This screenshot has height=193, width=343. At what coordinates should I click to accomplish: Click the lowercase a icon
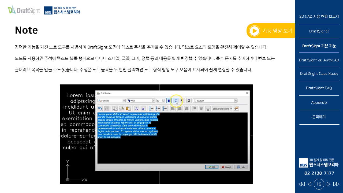143,109
